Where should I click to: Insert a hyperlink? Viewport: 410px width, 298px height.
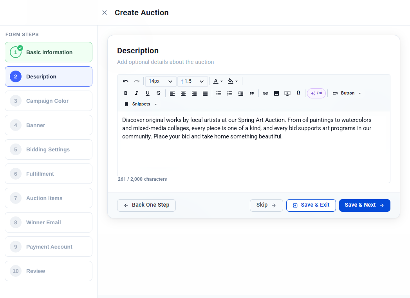(265, 93)
